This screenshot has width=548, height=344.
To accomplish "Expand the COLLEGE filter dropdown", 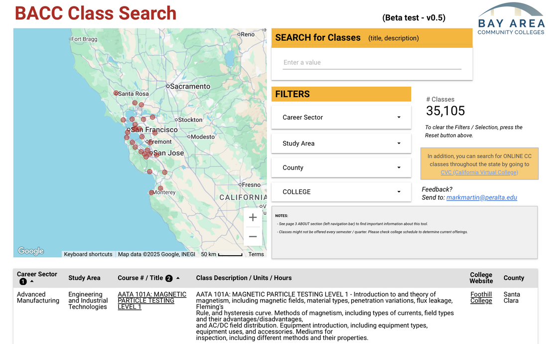I will (x=341, y=192).
